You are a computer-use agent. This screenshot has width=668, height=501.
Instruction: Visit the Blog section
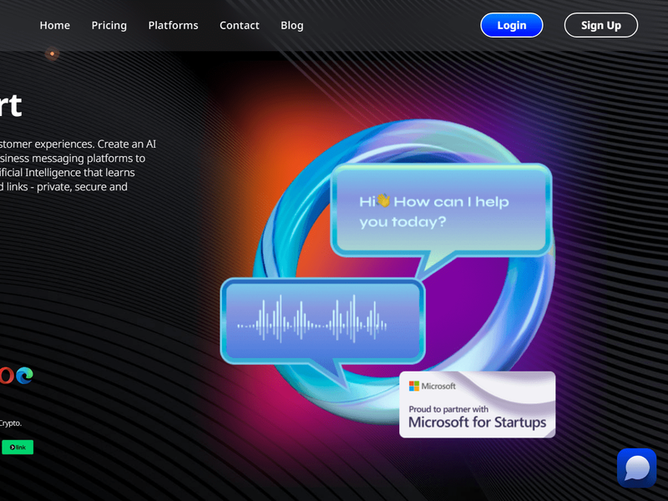click(292, 25)
